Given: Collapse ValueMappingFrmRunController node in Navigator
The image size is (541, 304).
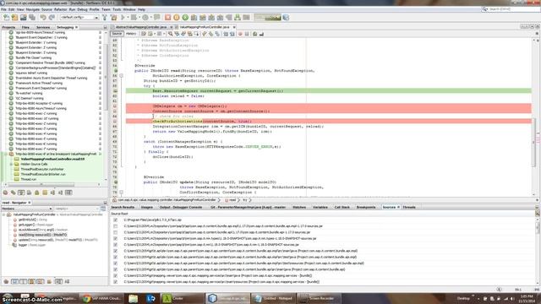Looking at the screenshot, I should click(3, 214).
